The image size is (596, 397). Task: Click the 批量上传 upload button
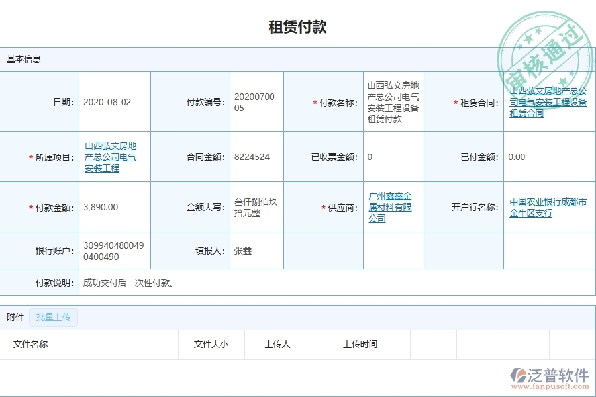[x=54, y=318]
